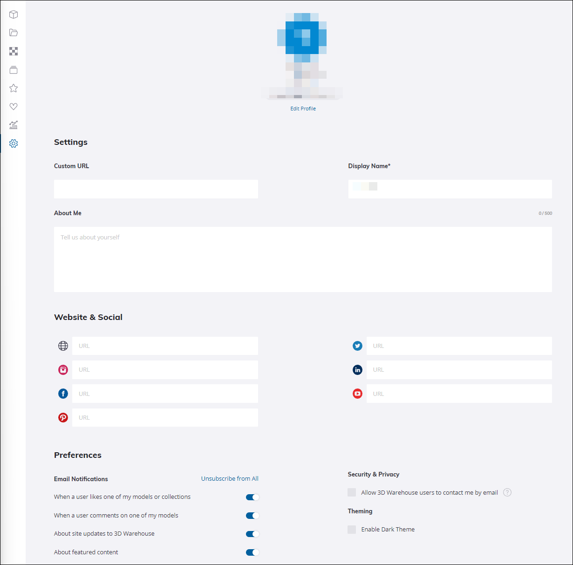This screenshot has width=573, height=565.
Task: Open the Collections tray icon
Action: [14, 69]
